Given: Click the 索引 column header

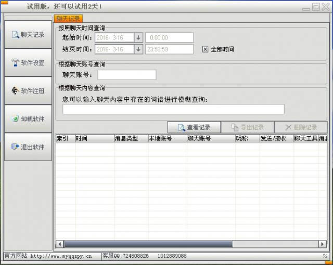Looking at the screenshot, I should click(66, 138).
